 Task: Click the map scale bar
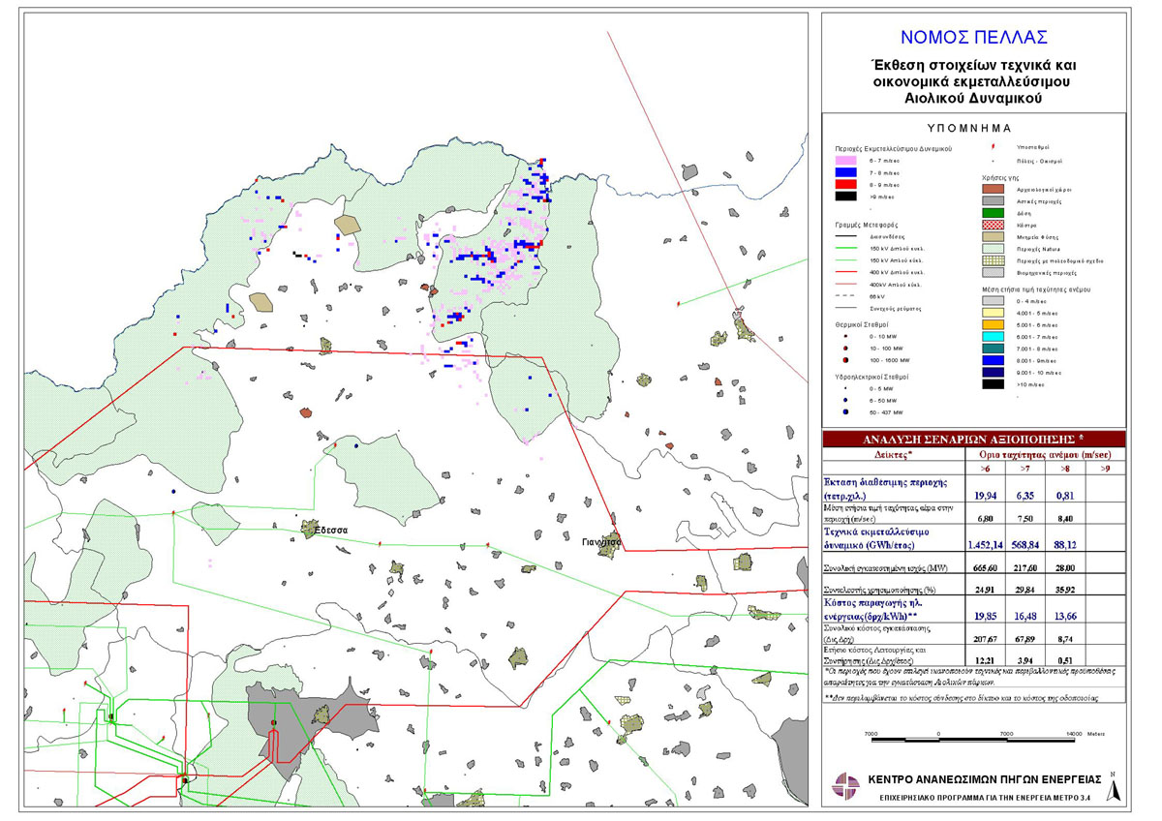tap(972, 738)
